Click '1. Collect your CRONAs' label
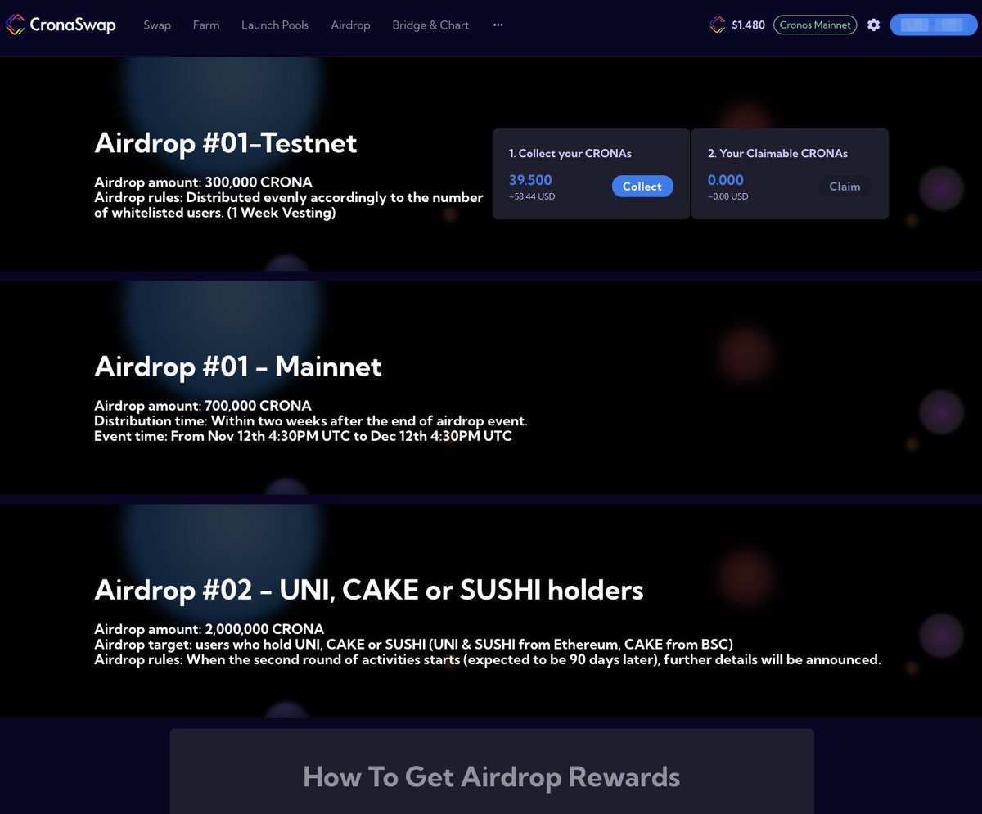The image size is (982, 814). pos(570,153)
